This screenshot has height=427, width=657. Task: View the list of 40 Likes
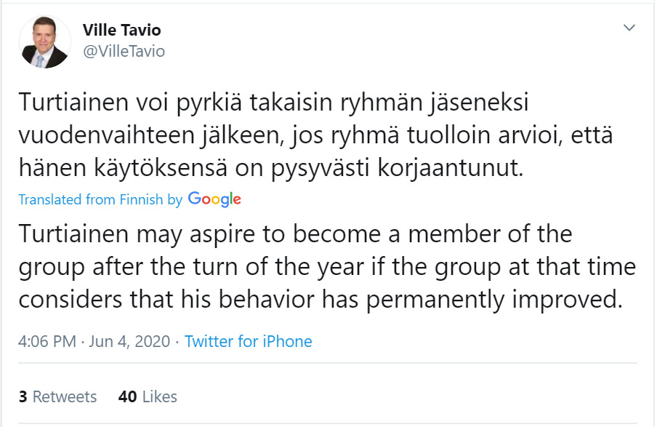(147, 396)
